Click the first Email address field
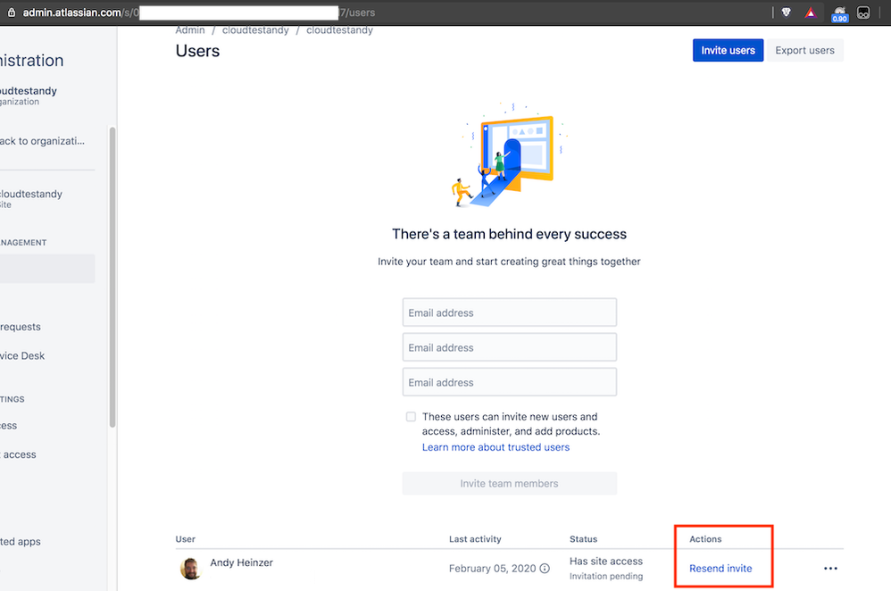This screenshot has height=591, width=891. (x=509, y=312)
